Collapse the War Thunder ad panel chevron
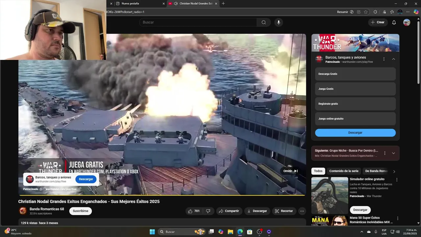The height and width of the screenshot is (237, 421). [393, 59]
